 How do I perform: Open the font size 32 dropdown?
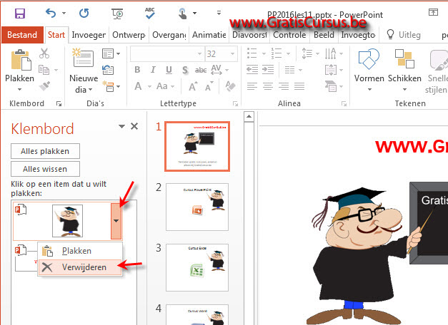(x=232, y=53)
